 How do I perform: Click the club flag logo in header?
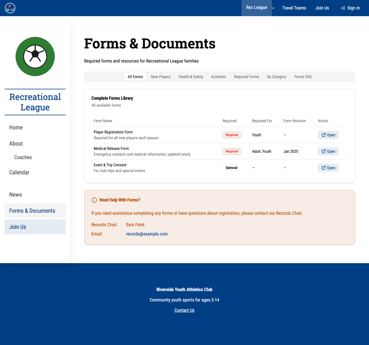10,8
